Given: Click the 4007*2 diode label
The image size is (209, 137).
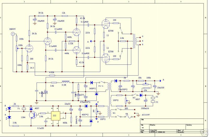Looking at the screenshot, I should pyautogui.click(x=85, y=114).
